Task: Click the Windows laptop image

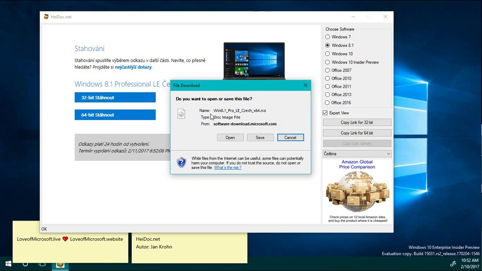Action: click(x=254, y=61)
